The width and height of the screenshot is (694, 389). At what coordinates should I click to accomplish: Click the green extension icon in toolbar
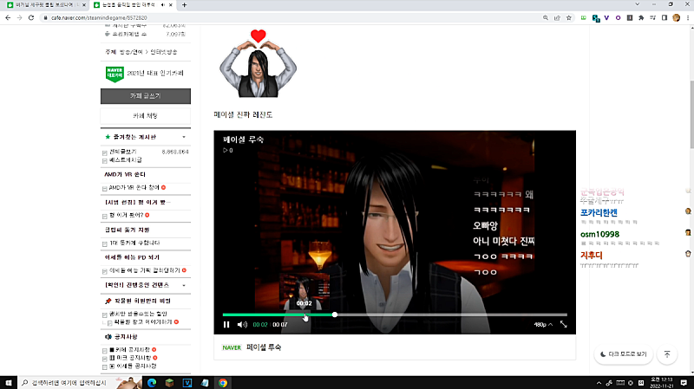pyautogui.click(x=583, y=17)
